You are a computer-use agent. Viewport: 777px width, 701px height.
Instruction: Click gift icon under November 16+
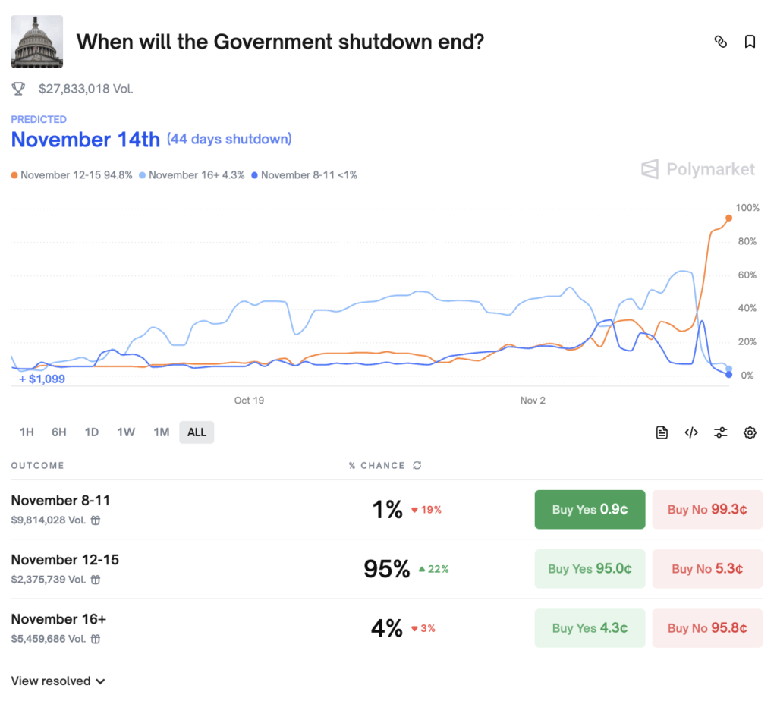(x=96, y=639)
